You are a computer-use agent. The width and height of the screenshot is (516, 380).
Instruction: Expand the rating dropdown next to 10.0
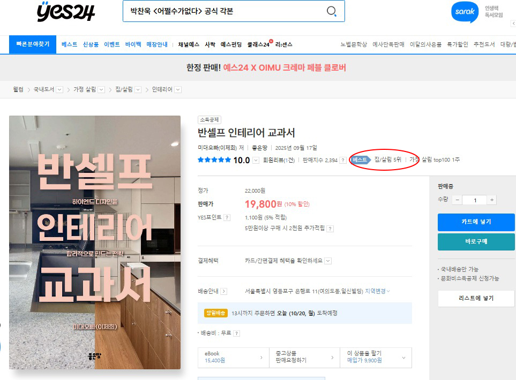(256, 160)
